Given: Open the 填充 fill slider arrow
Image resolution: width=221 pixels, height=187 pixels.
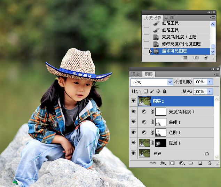Looking at the screenshot, I should [x=210, y=92].
